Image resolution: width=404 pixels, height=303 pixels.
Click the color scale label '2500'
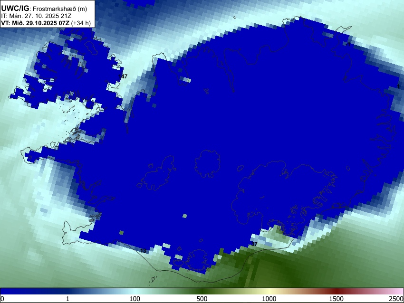[x=396, y=299]
